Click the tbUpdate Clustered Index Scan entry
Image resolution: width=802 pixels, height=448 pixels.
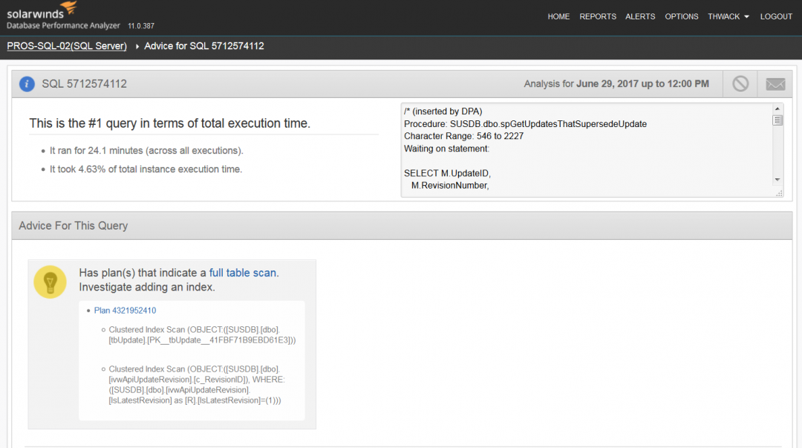[202, 335]
